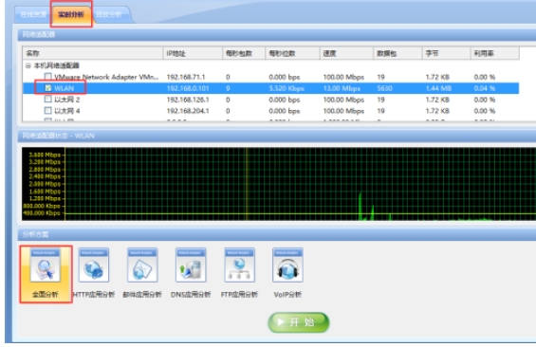Select the 以太网 4 row name

point(67,111)
